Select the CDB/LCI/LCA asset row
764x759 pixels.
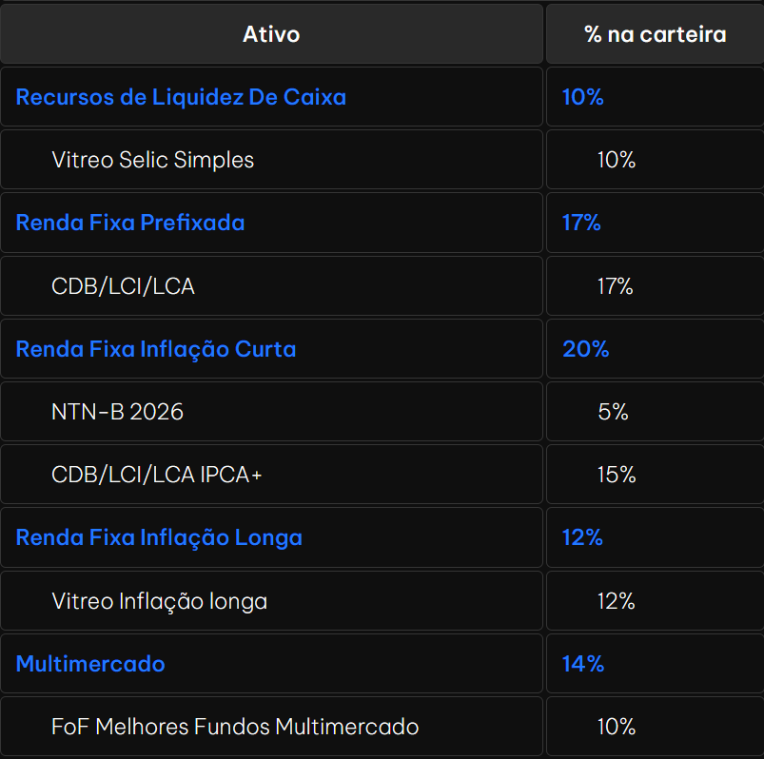271,286
